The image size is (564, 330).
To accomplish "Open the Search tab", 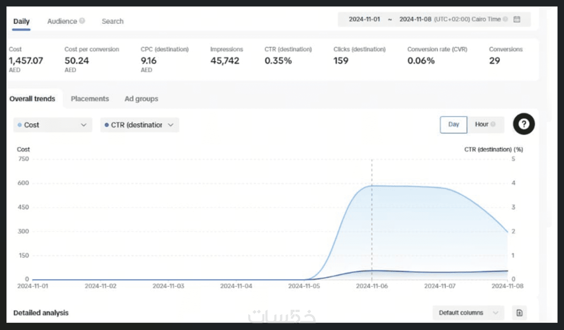I will click(x=113, y=21).
